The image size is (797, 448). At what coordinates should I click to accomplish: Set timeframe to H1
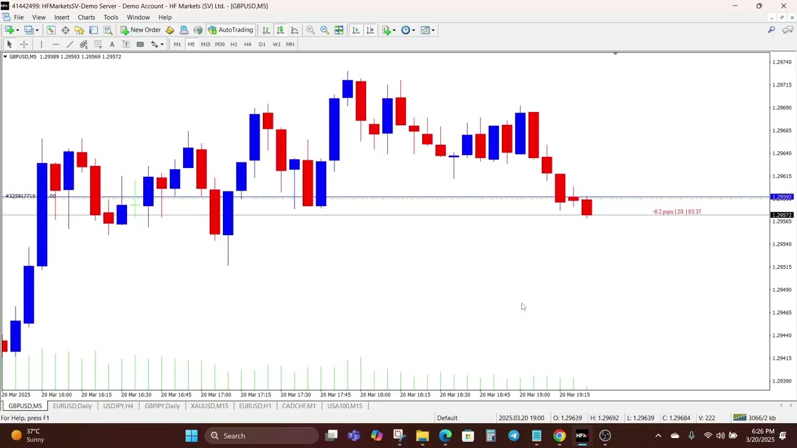[x=234, y=44]
